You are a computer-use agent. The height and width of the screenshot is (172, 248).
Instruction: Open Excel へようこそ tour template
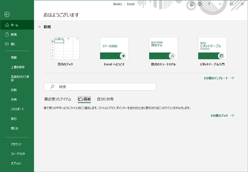(x=114, y=48)
